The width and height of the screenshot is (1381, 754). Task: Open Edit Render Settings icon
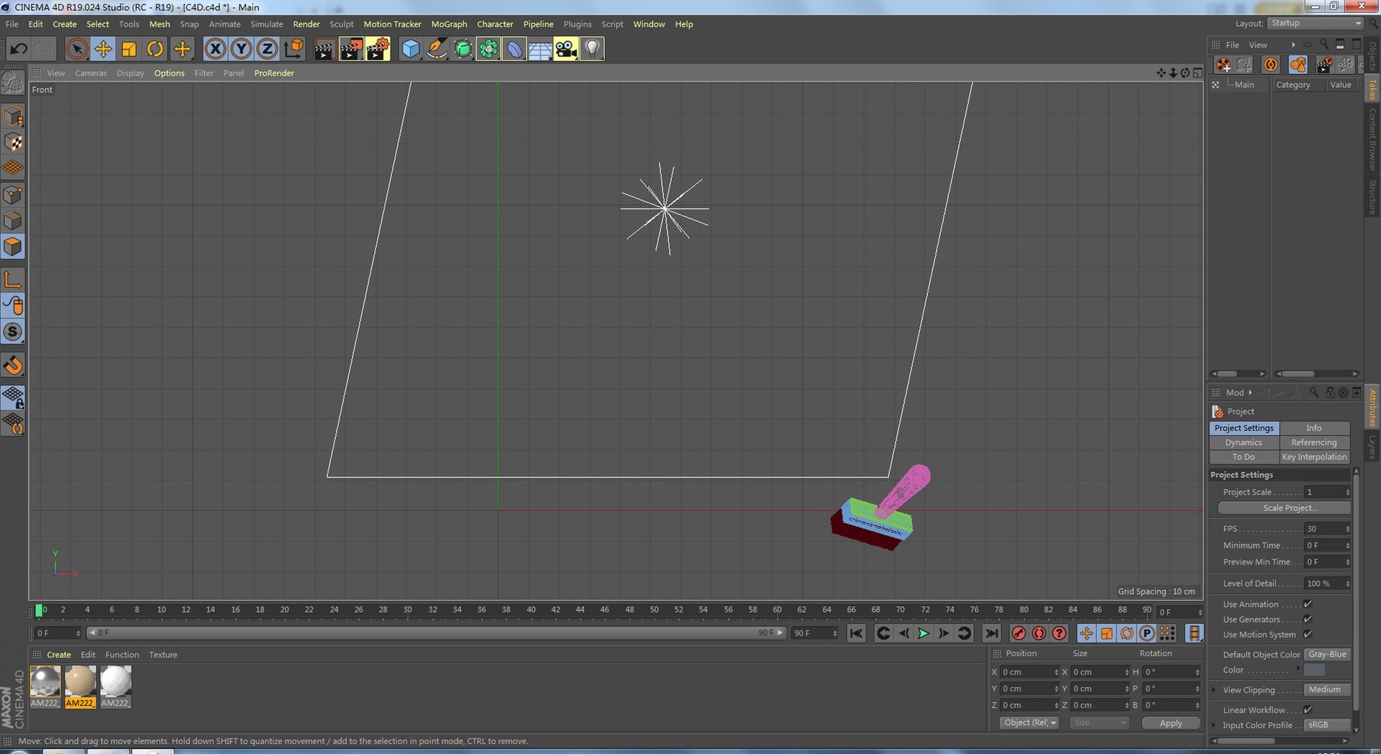378,49
